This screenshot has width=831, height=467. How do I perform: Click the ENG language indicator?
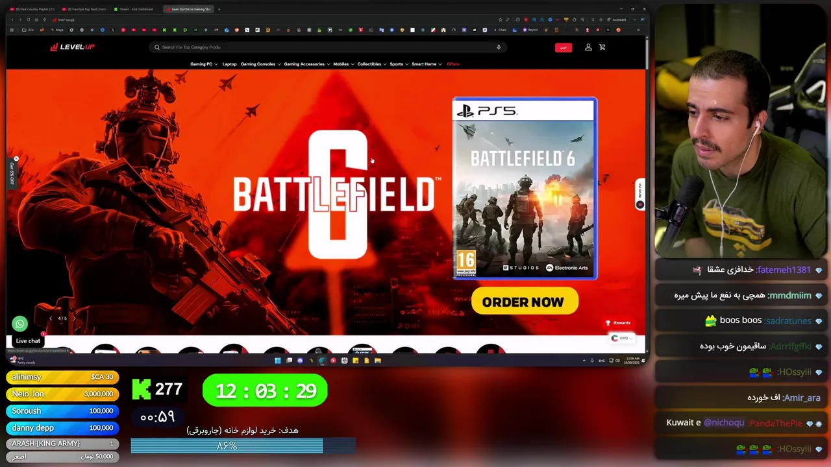[601, 361]
